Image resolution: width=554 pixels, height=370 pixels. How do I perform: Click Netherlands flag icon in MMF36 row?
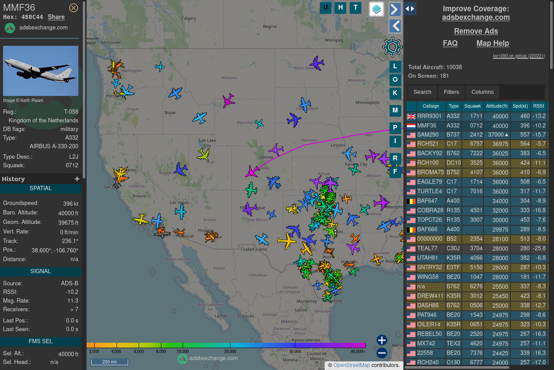point(411,126)
